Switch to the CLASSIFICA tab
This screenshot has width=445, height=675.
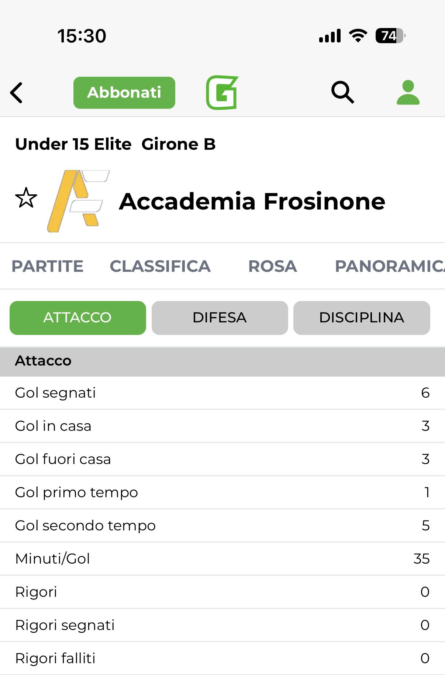[x=160, y=266]
